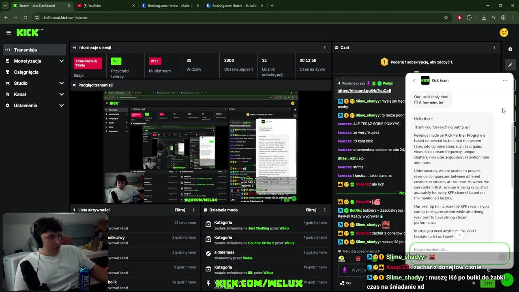
Task: Open the profile avatar in the top right
Action: coord(504,32)
